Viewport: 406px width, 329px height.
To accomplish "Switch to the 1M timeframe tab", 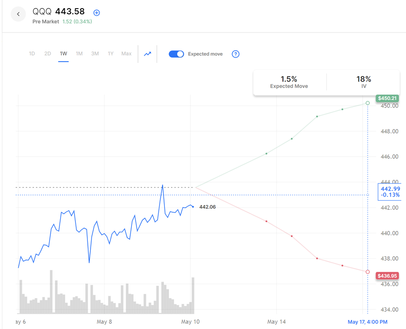I will pos(79,54).
